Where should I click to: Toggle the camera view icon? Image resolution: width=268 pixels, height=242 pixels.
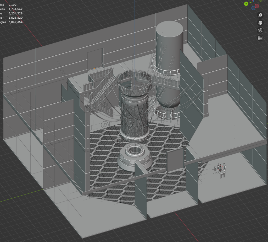260,30
